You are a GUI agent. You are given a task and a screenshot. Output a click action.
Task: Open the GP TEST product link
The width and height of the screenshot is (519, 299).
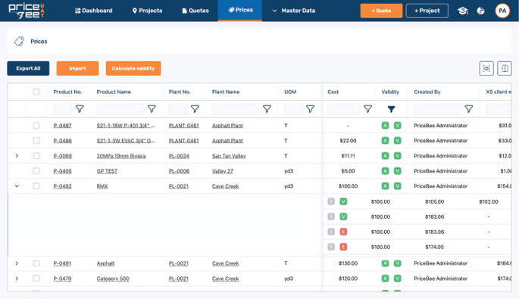click(x=107, y=171)
